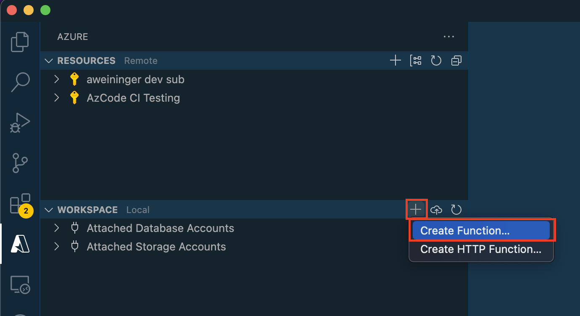Screen dimensions: 580x316
Task: Refresh the WORKSPACE section
Action: (456, 209)
